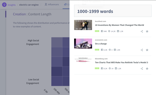Click the 1000-1999 words panel heading
The width and height of the screenshot is (156, 95).
[95, 11]
